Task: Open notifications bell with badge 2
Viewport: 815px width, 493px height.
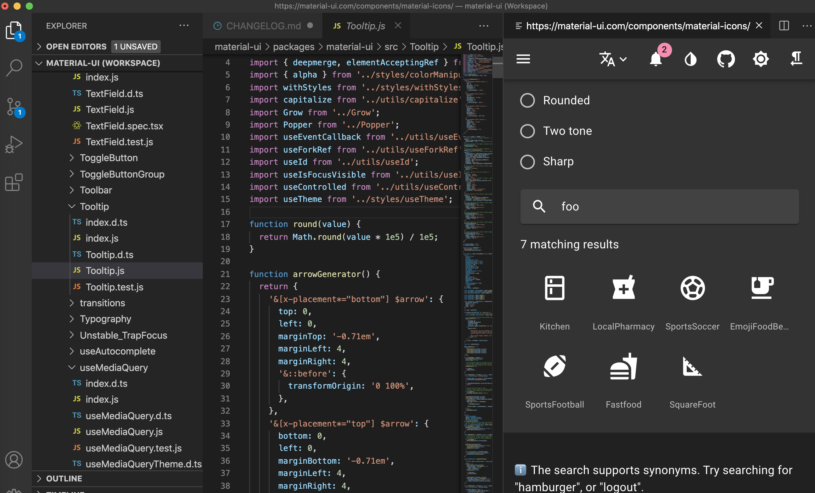Action: coord(656,59)
